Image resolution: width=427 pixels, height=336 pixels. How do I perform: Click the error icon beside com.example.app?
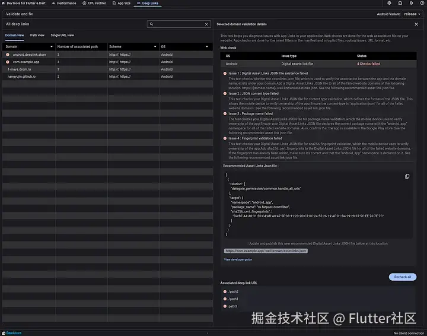pyautogui.click(x=8, y=62)
